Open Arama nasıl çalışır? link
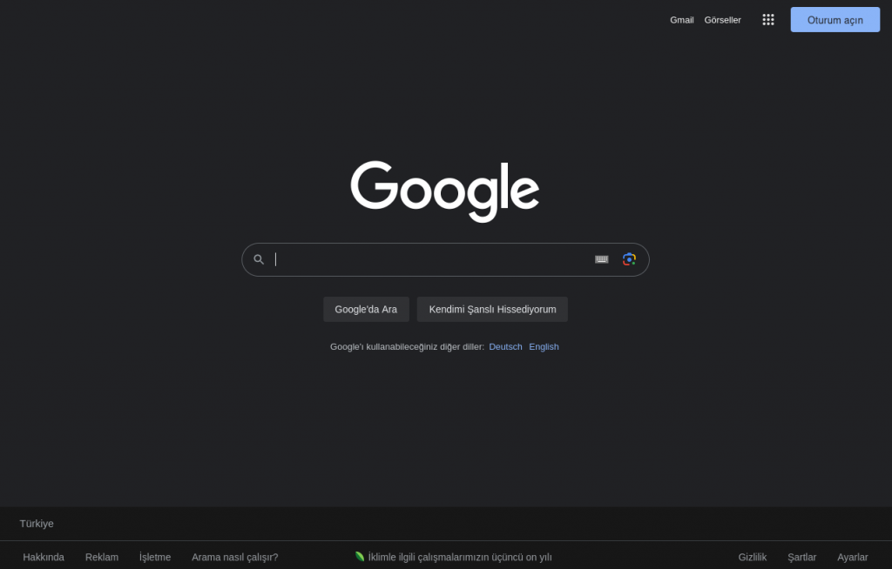This screenshot has height=569, width=892. click(235, 557)
